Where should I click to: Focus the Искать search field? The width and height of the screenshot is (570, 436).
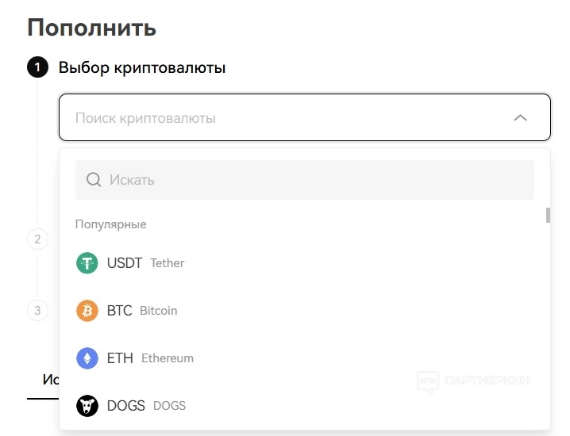[x=318, y=180]
